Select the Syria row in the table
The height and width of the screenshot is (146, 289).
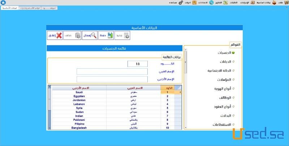pos(117,108)
